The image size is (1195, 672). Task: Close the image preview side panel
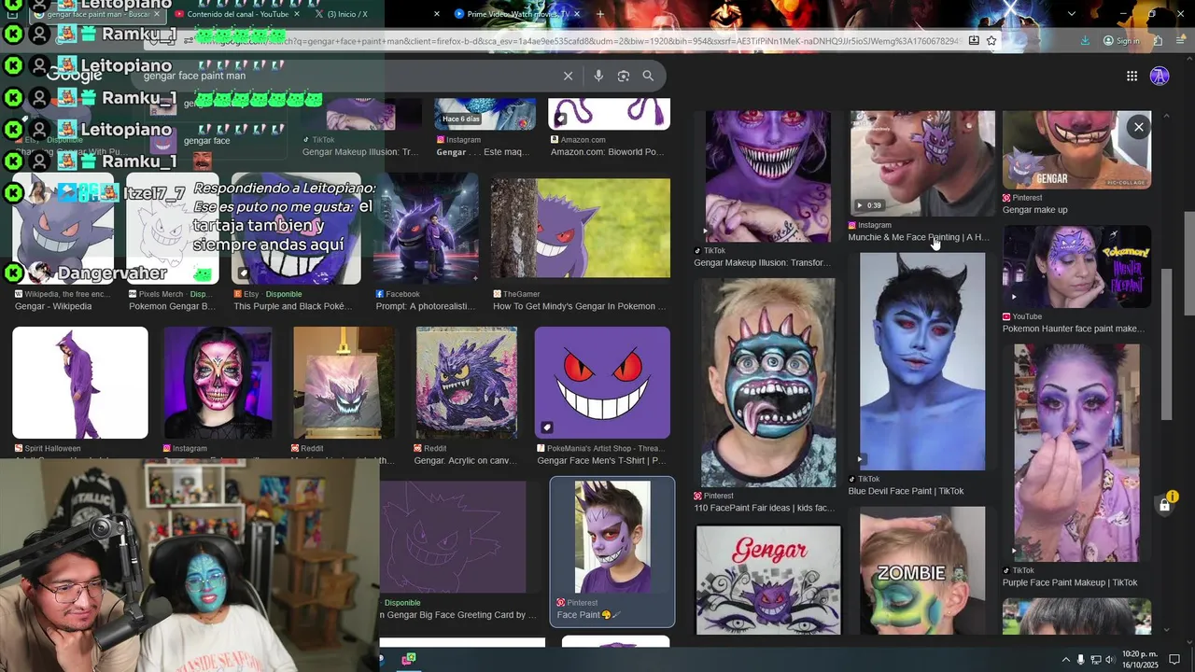click(x=1138, y=127)
